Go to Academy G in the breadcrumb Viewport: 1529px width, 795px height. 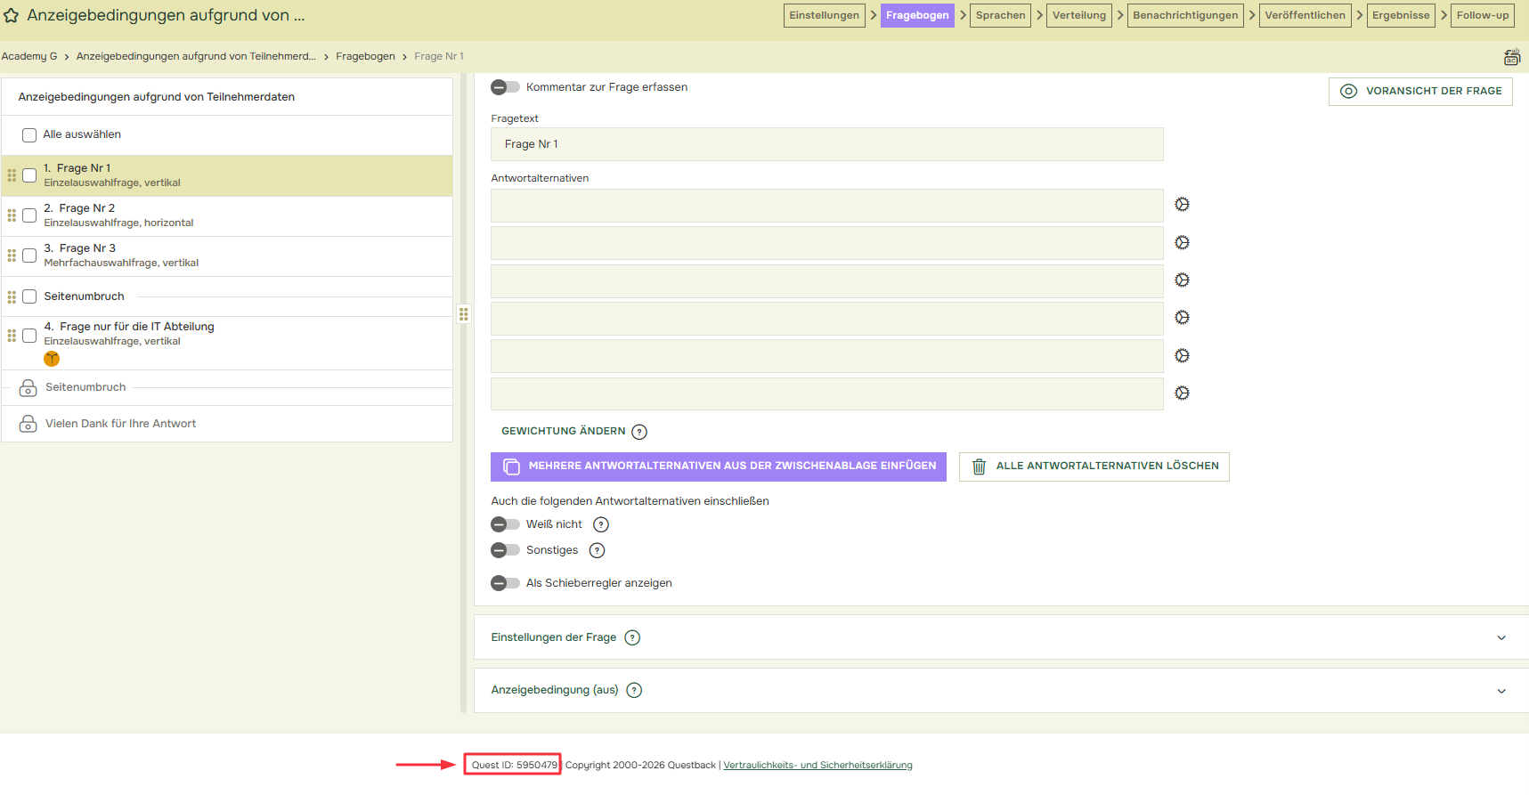(x=29, y=57)
